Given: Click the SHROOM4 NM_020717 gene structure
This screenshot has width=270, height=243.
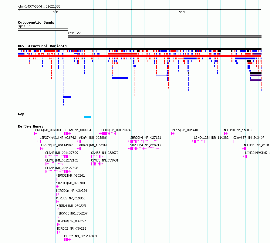Looking at the screenshot, I should point(144,149).
